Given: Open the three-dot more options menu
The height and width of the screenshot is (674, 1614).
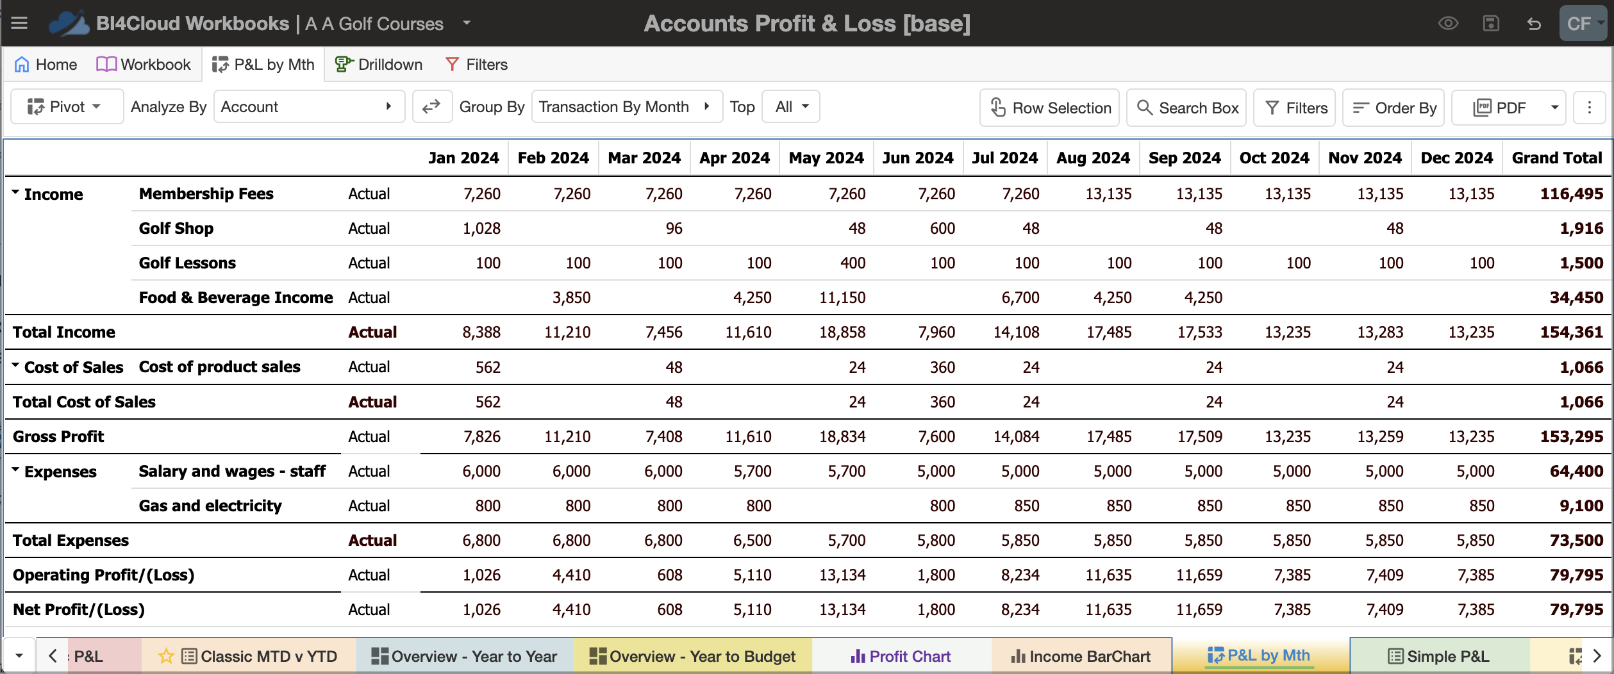Looking at the screenshot, I should click(x=1589, y=108).
